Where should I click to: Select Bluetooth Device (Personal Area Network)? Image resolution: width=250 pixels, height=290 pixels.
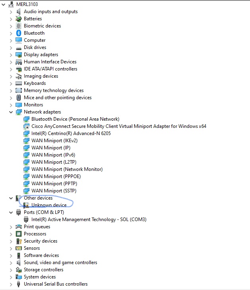click(75, 119)
